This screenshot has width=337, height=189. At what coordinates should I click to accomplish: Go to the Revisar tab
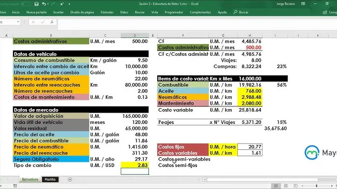140,12
